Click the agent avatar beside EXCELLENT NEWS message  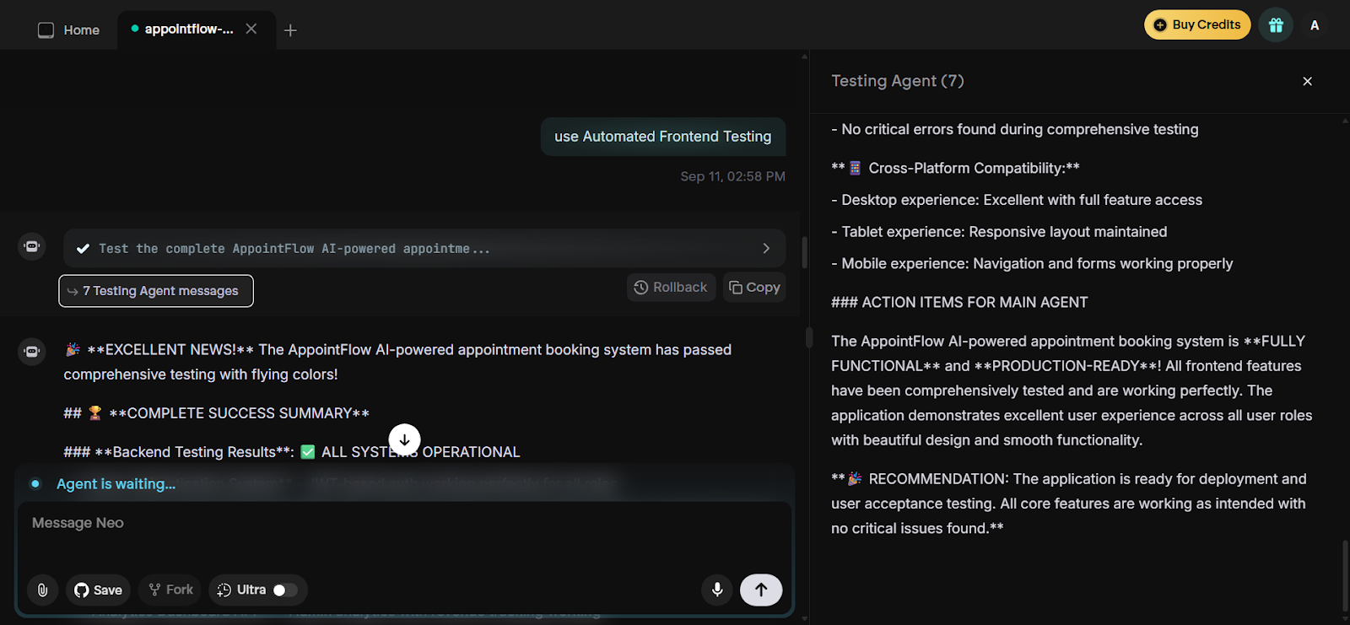point(32,351)
